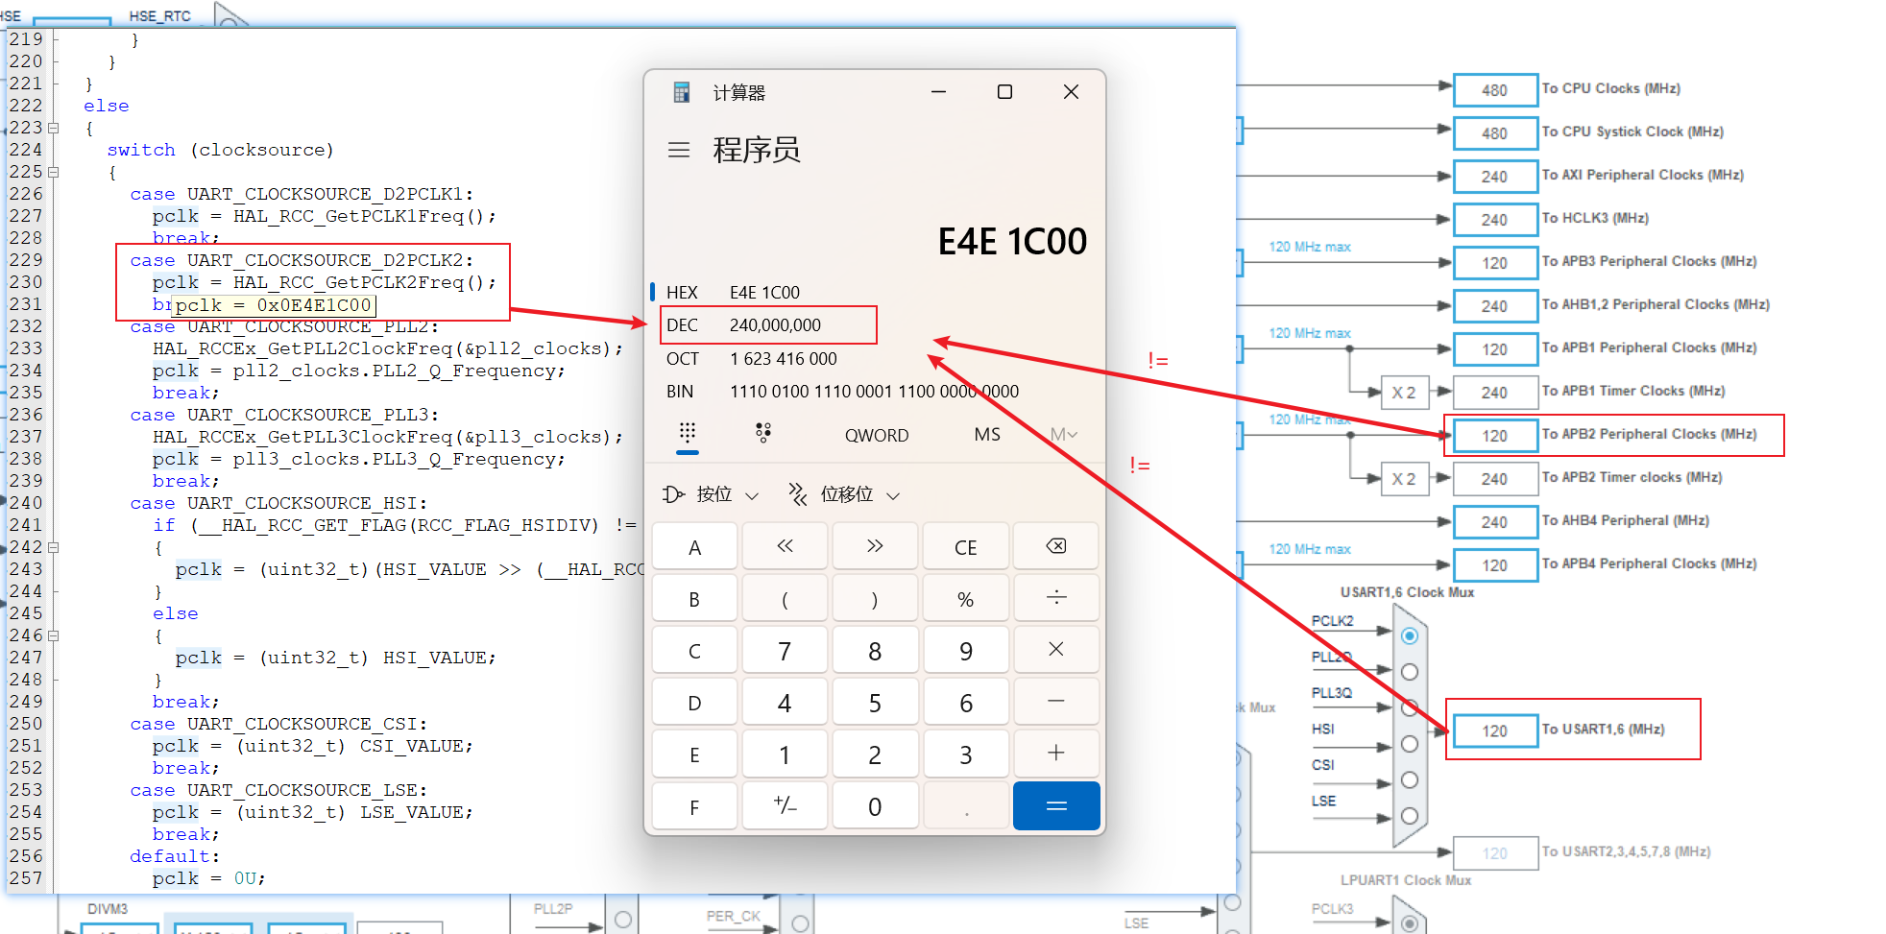The width and height of the screenshot is (1886, 934).
Task: Select LSE input in the USART clock mux
Action: [1409, 817]
